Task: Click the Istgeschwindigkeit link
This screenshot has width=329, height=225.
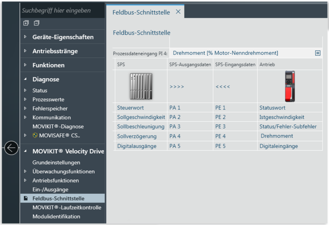Action: coord(281,117)
